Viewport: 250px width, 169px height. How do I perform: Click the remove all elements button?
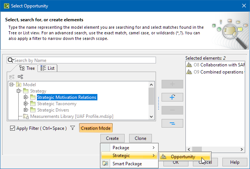[x=172, y=123]
